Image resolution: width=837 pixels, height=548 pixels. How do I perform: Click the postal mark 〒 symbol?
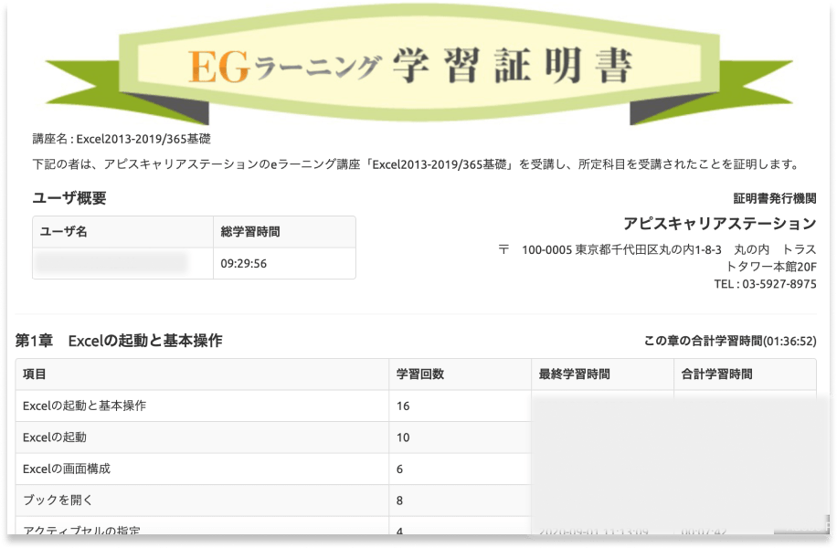503,249
